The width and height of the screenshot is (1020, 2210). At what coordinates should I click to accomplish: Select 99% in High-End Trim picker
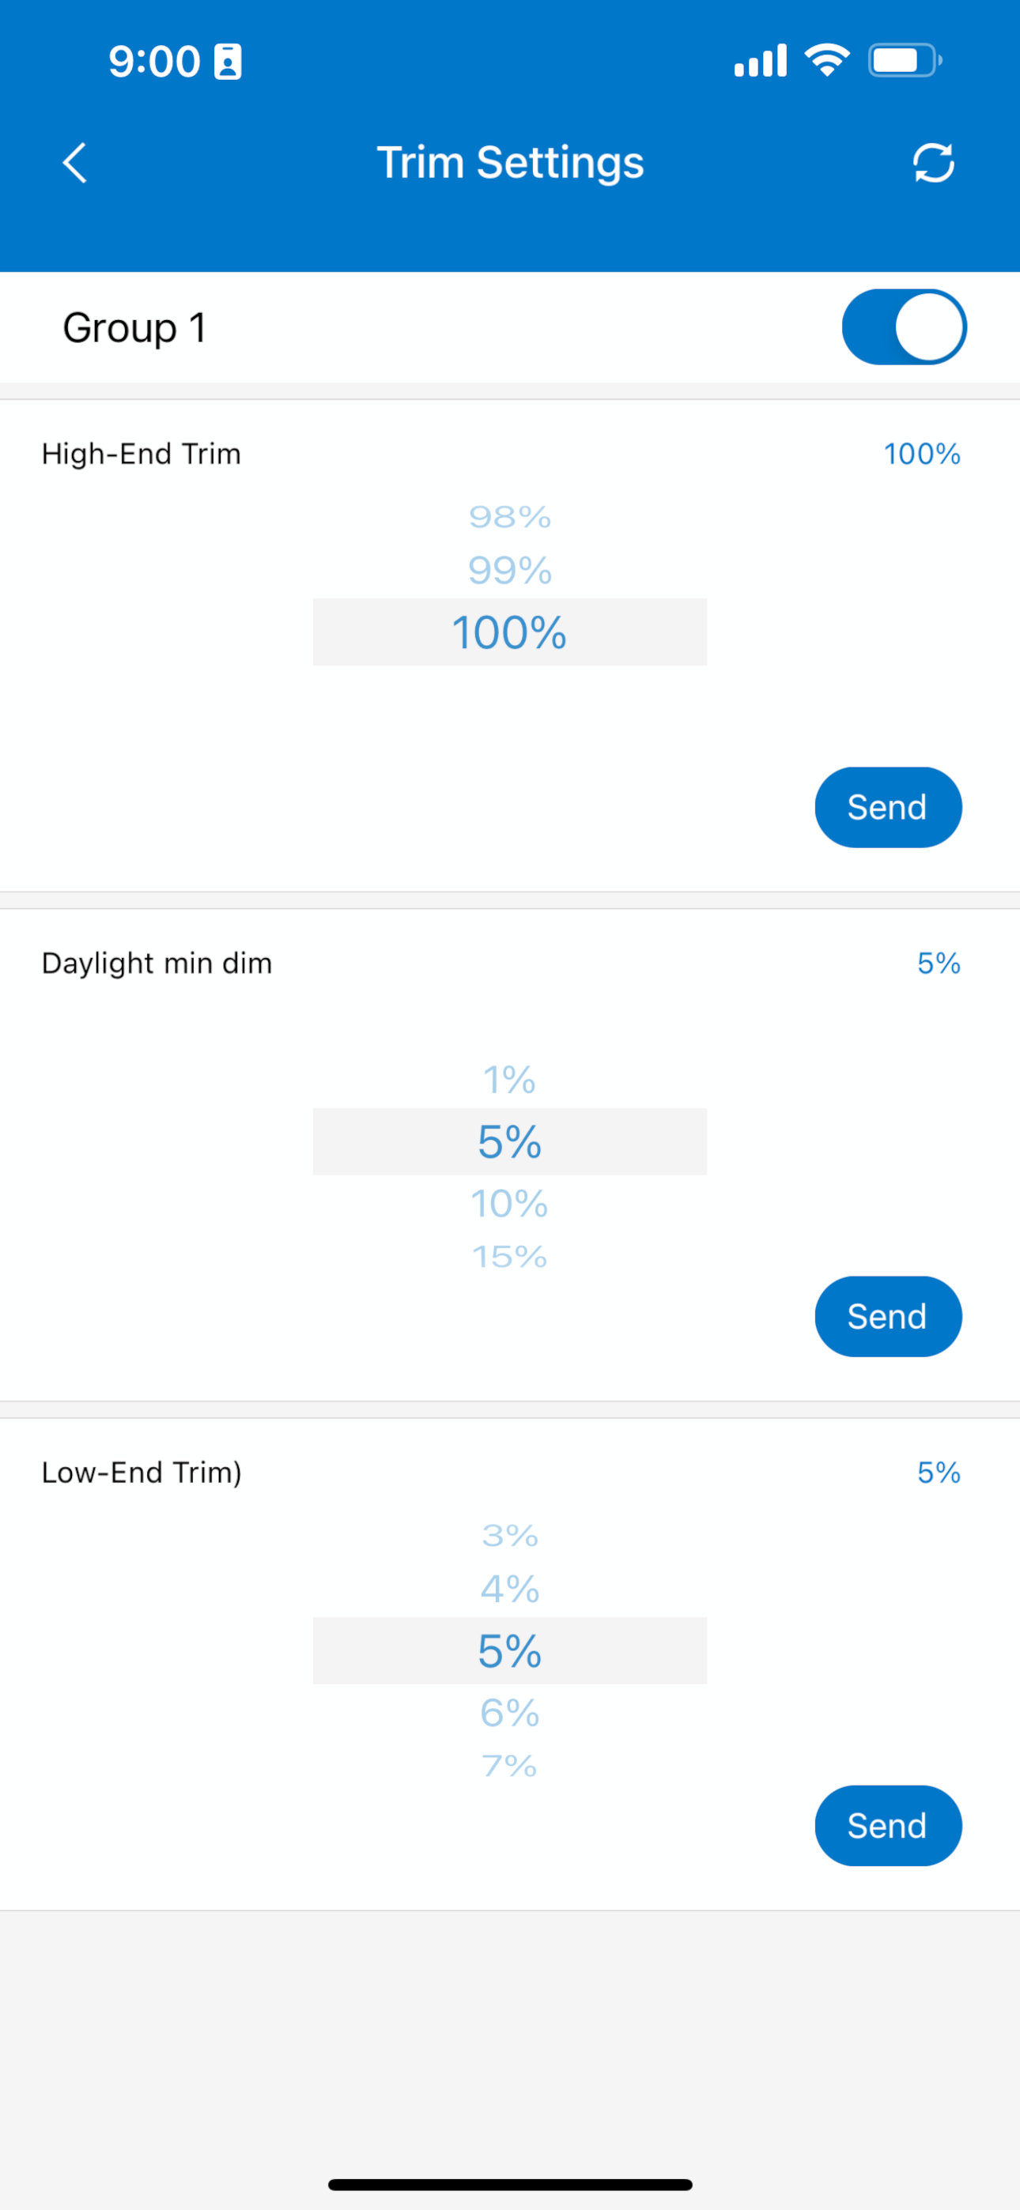pos(510,571)
